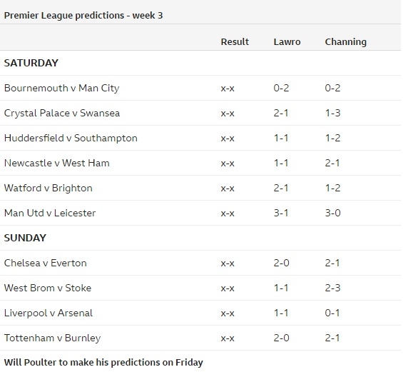403x372 pixels.
Task: Click the Premier League predictions week 3 title
Action: [x=83, y=16]
